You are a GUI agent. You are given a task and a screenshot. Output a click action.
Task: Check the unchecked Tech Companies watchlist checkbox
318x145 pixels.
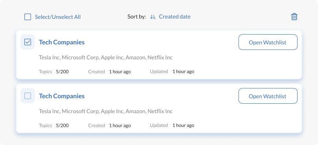coord(28,96)
